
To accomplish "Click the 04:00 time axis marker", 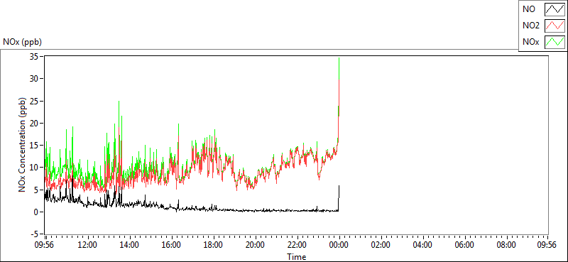I will point(422,245).
